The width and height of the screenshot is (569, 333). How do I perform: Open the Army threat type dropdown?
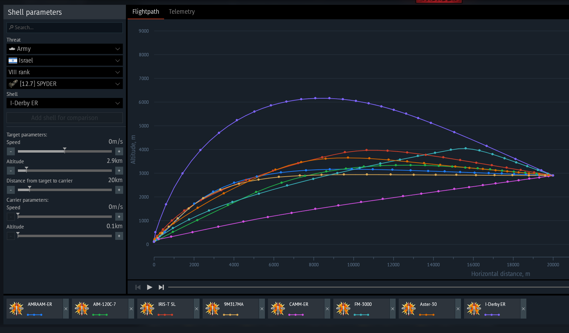65,49
